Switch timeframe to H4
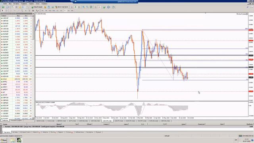The width and height of the screenshot is (254, 143). [61, 11]
